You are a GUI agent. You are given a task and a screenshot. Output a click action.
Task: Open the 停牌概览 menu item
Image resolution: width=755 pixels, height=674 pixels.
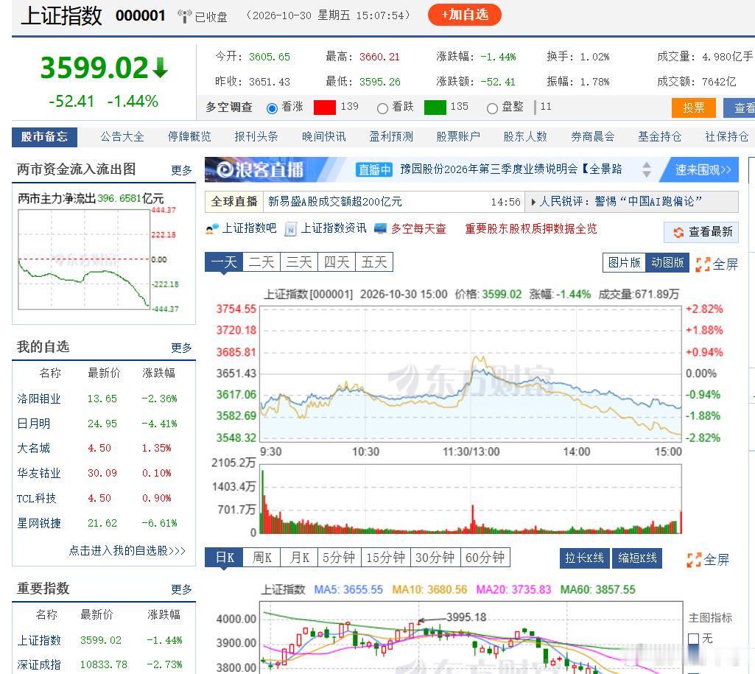tap(189, 137)
